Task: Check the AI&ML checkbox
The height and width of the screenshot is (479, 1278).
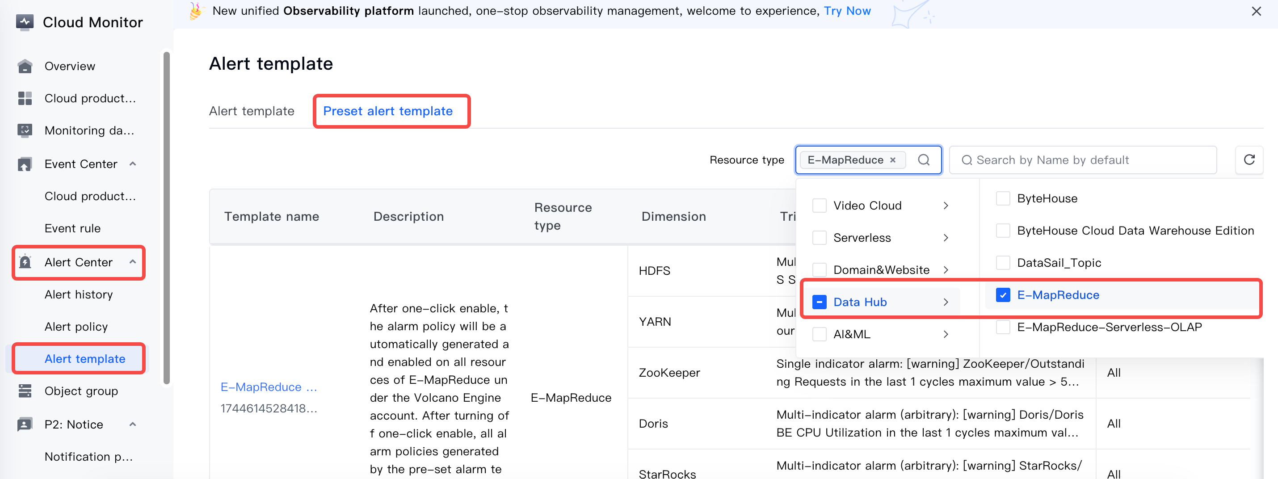Action: 819,334
